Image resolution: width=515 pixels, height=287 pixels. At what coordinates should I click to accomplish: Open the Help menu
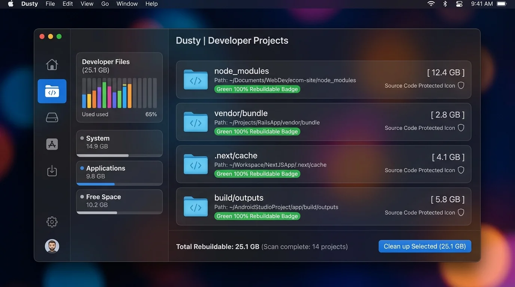pyautogui.click(x=152, y=4)
